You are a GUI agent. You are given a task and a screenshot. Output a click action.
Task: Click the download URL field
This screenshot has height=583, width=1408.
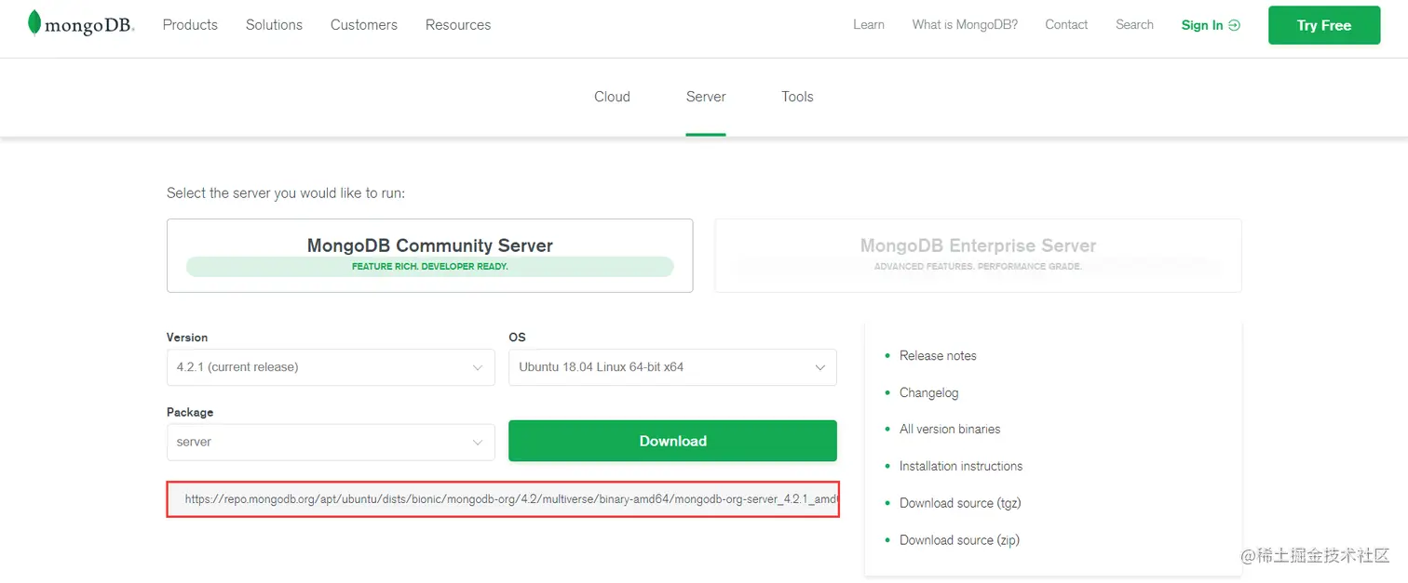[503, 499]
